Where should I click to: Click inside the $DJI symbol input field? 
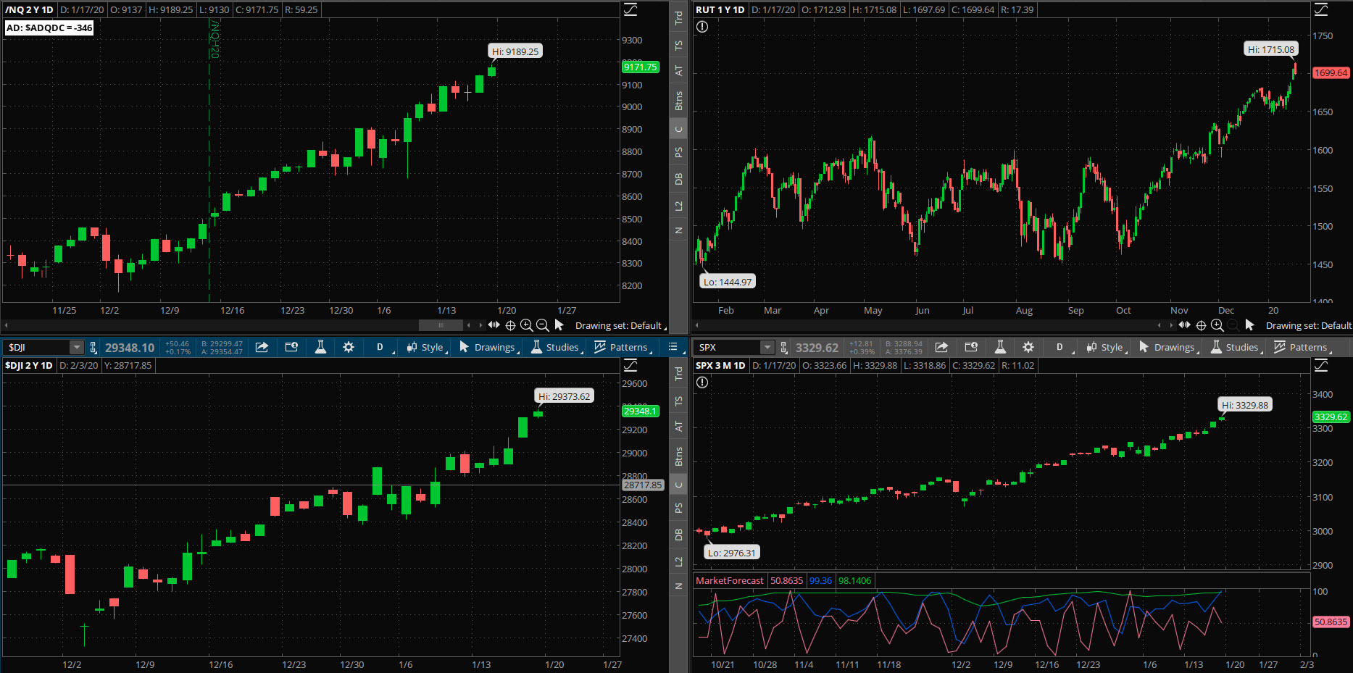(x=38, y=348)
